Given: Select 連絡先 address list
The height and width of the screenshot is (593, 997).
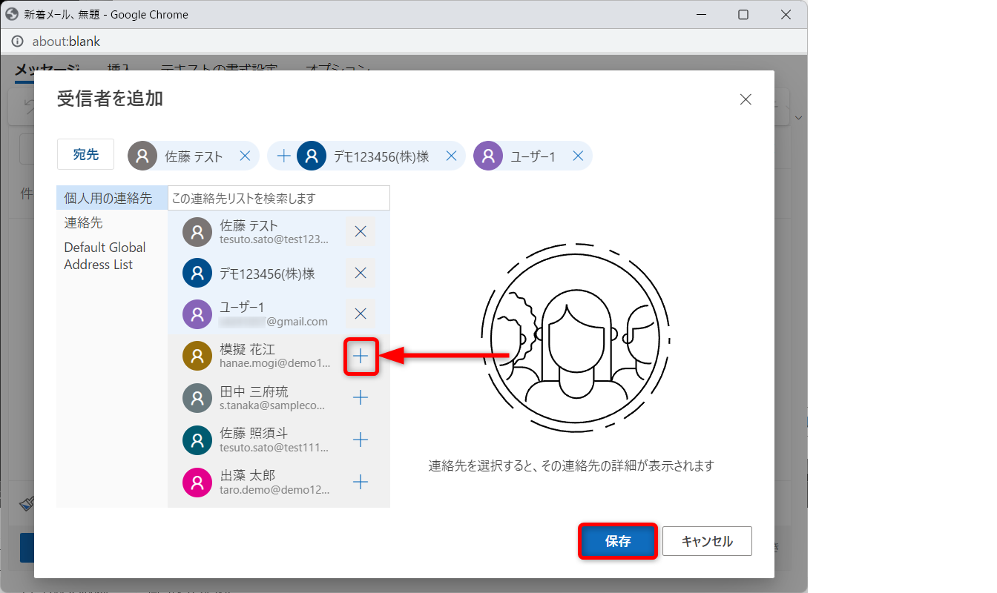Looking at the screenshot, I should pyautogui.click(x=84, y=222).
